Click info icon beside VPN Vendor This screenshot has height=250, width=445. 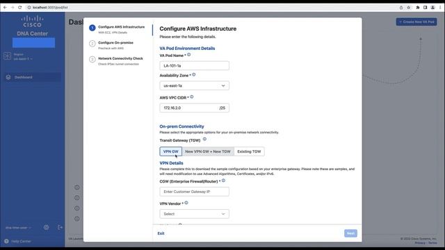click(x=186, y=203)
